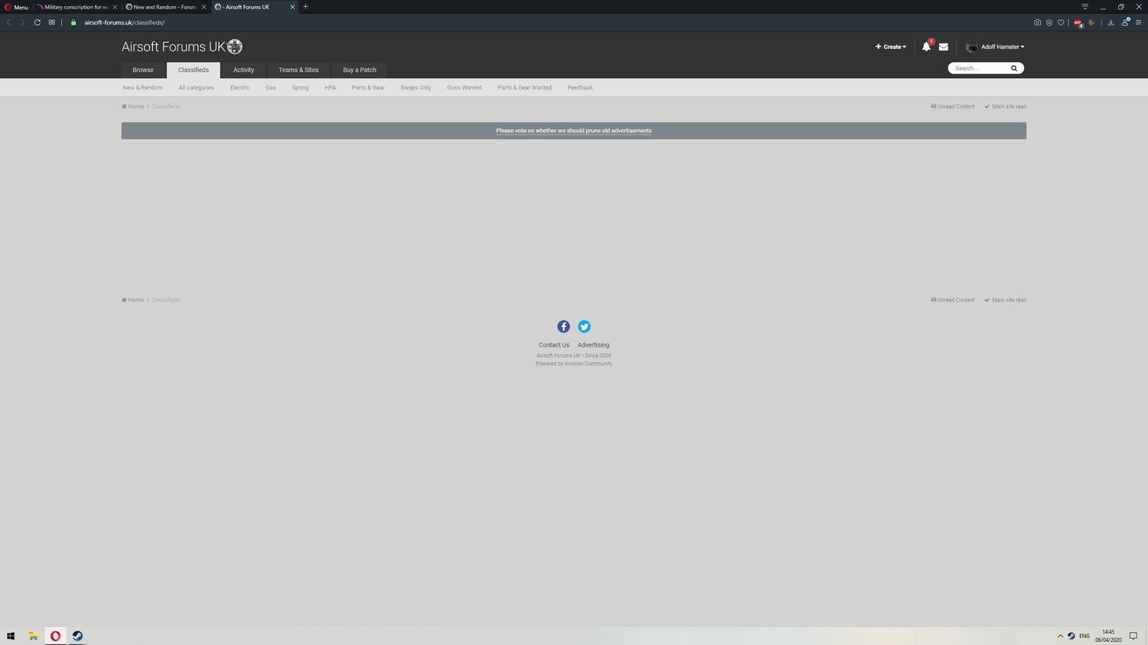This screenshot has width=1148, height=645.
Task: Click the prune old advertisements vote link
Action: coord(573,131)
